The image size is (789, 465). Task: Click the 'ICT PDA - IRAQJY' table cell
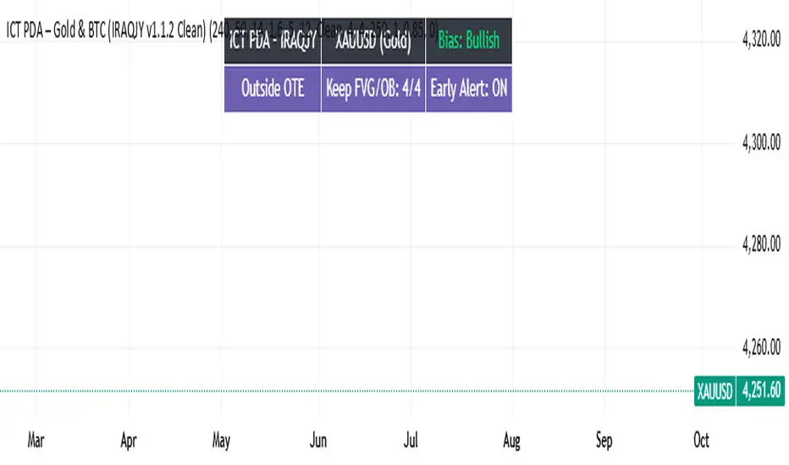[272, 41]
